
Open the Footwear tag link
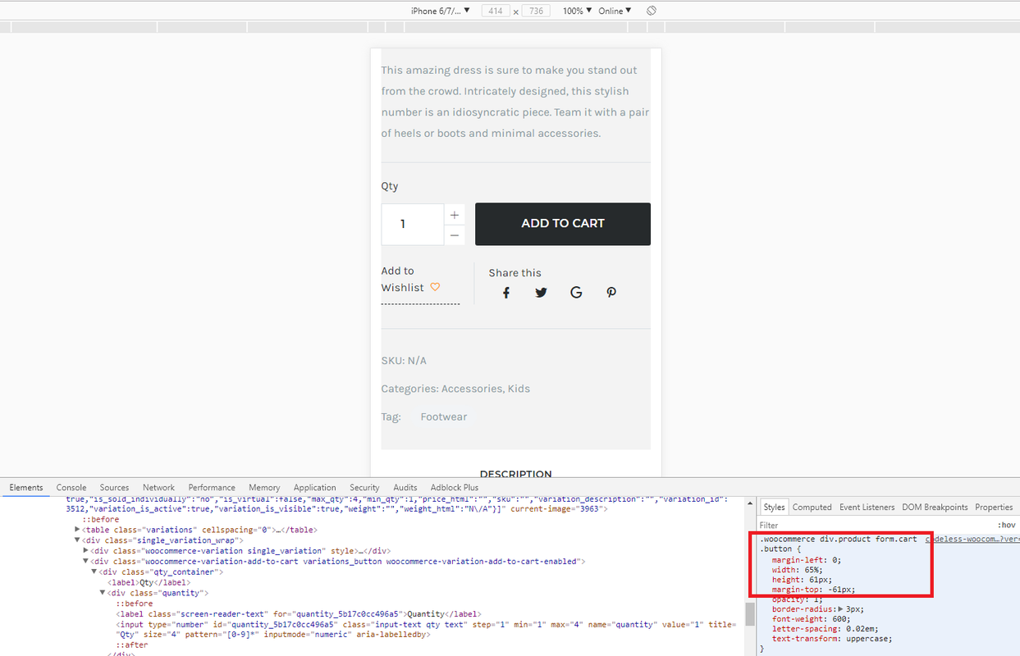pos(444,417)
